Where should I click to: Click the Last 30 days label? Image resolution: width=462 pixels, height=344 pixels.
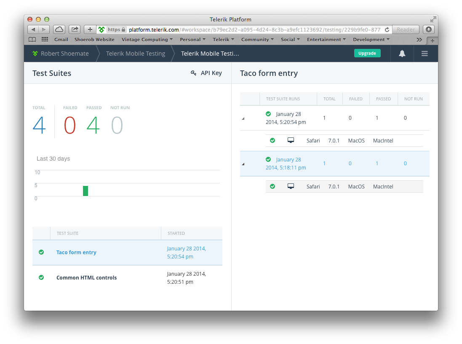(53, 159)
